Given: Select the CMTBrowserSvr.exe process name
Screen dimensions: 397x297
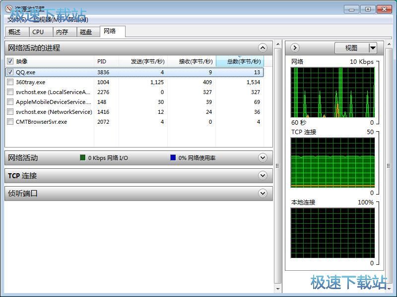Looking at the screenshot, I should click(x=42, y=122).
